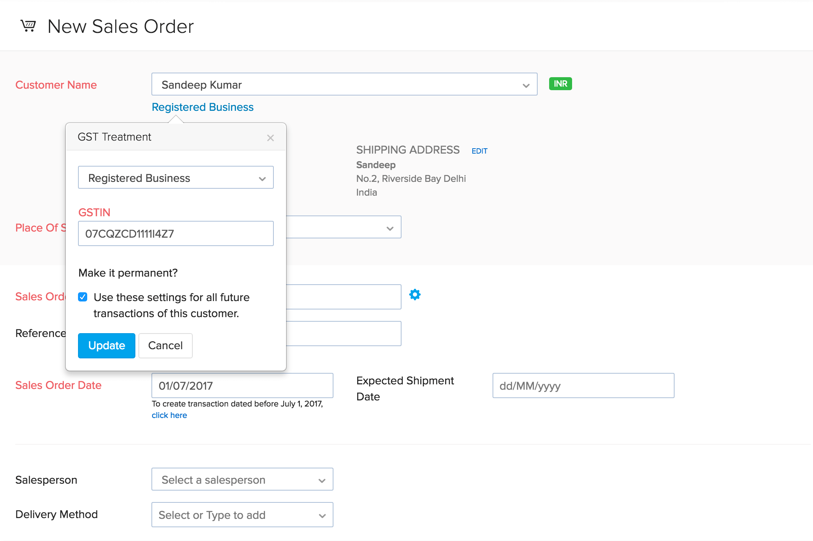The width and height of the screenshot is (813, 541).
Task: Click the GSTIN input field to edit
Action: click(x=176, y=233)
